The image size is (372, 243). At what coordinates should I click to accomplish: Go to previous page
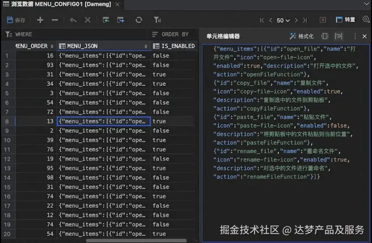(270, 20)
